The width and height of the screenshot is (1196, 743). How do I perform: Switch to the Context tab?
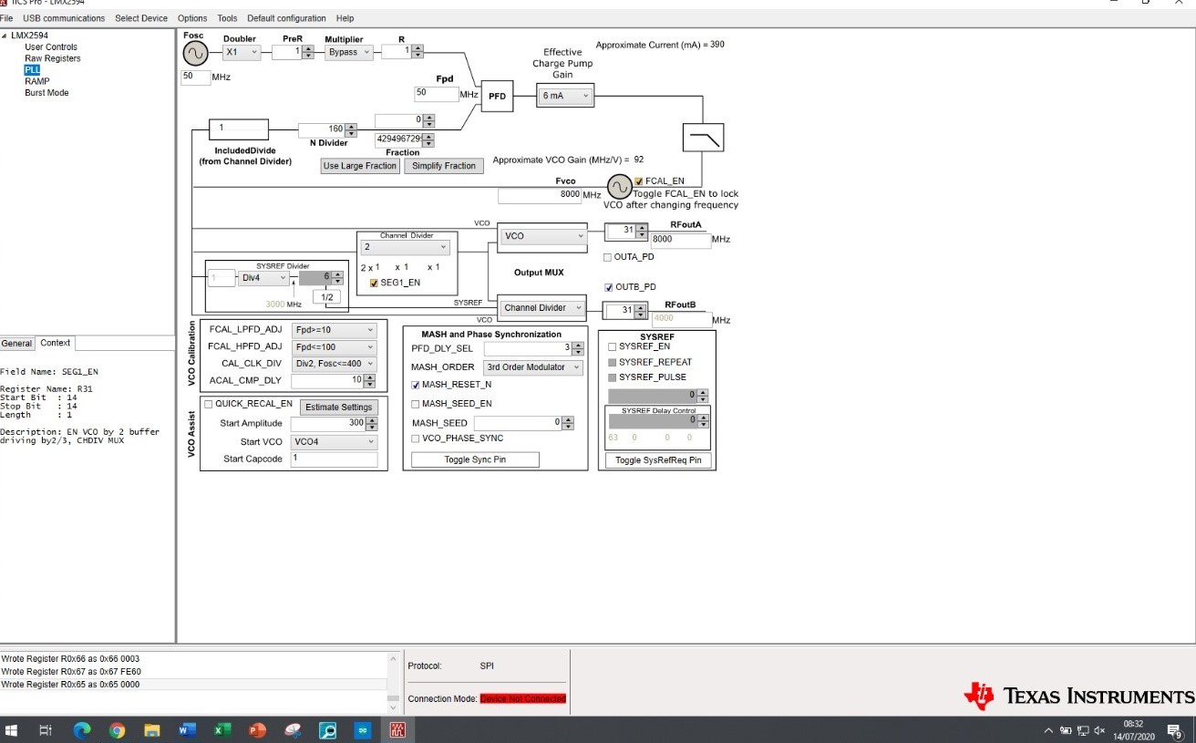tap(56, 343)
